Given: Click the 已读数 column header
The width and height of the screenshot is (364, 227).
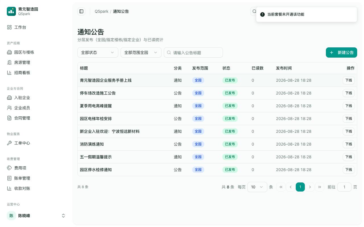Looking at the screenshot, I should click(x=258, y=68).
